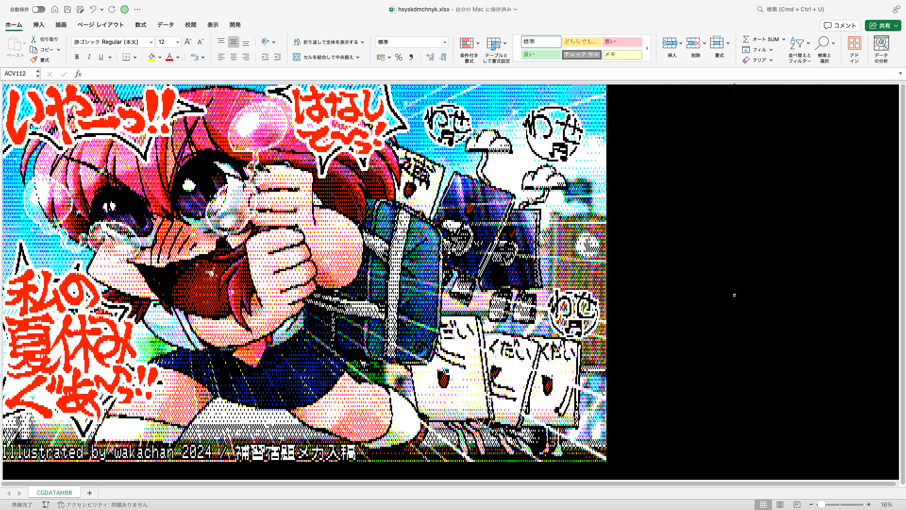Viewport: 906px width, 510px height.
Task: Align text left
Action: [x=221, y=57]
